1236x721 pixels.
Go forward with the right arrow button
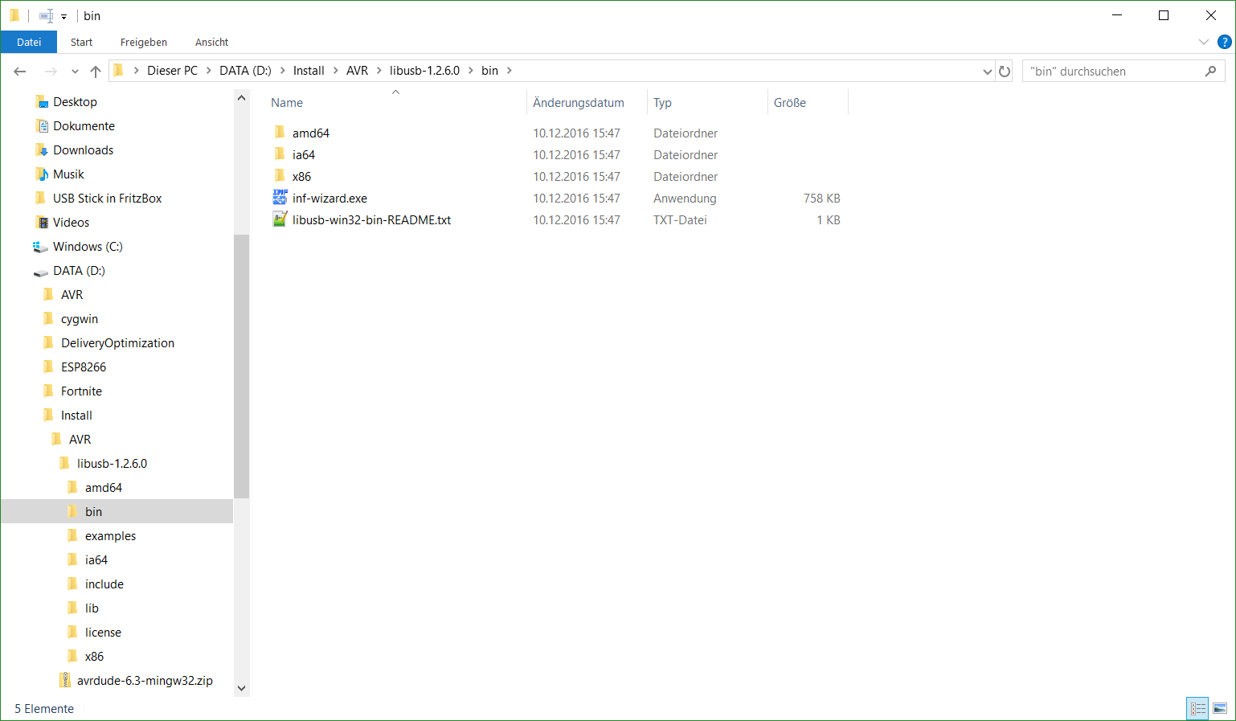pyautogui.click(x=51, y=71)
